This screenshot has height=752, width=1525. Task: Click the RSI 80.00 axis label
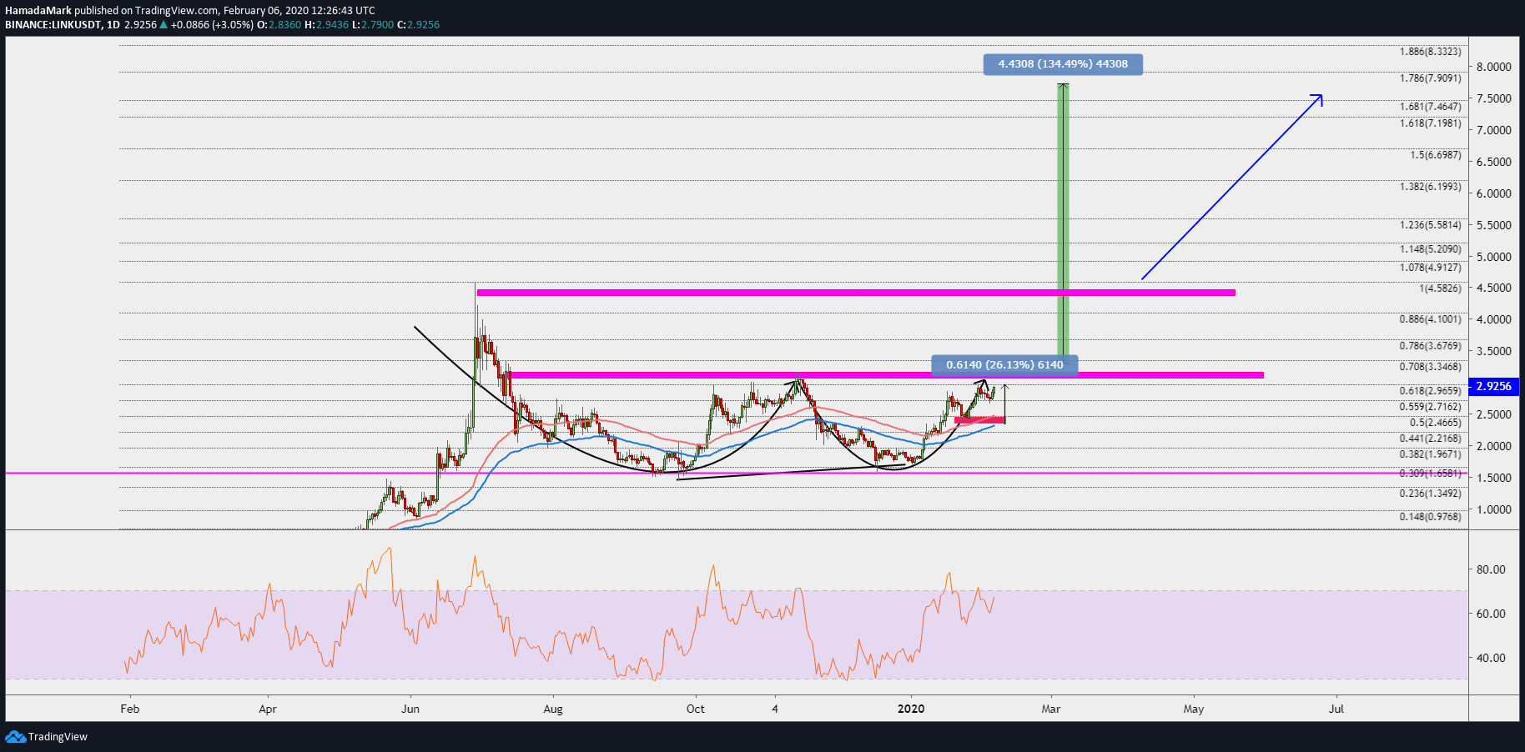[x=1491, y=569]
